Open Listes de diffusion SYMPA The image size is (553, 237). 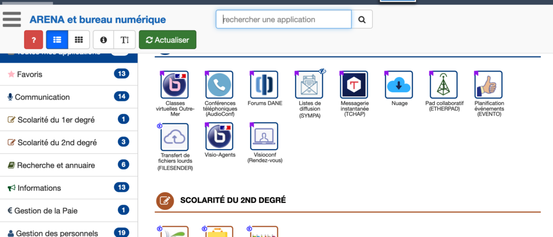pos(309,85)
